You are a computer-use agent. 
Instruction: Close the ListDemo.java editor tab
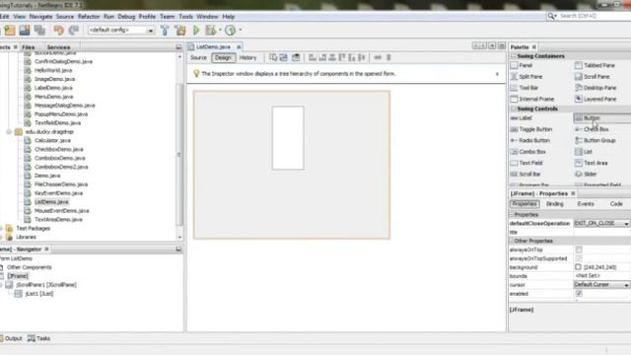pos(239,47)
